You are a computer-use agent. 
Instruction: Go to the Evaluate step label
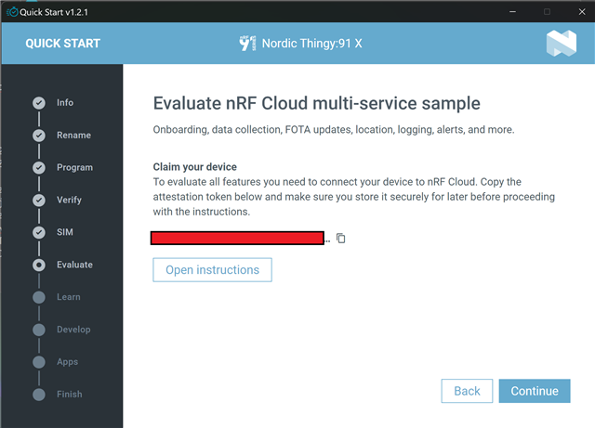(x=74, y=265)
